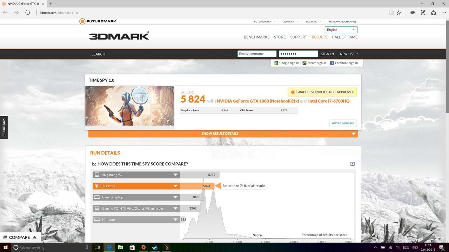Click the Cortana microphone icon
This screenshot has height=252, width=449.
pyautogui.click(x=87, y=247)
